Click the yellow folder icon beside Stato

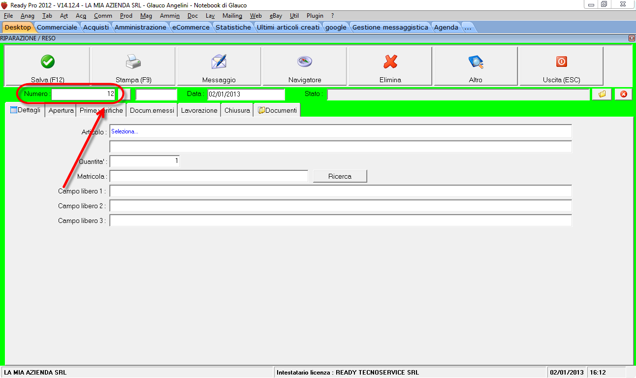coord(602,94)
